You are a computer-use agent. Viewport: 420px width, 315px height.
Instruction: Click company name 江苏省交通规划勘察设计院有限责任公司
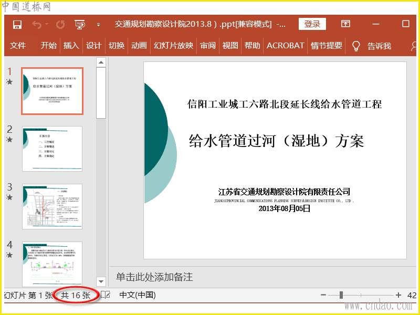click(284, 192)
